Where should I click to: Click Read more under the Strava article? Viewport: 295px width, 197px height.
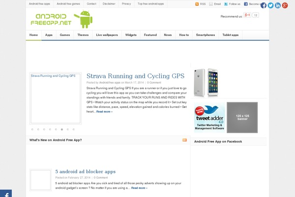click(104, 112)
